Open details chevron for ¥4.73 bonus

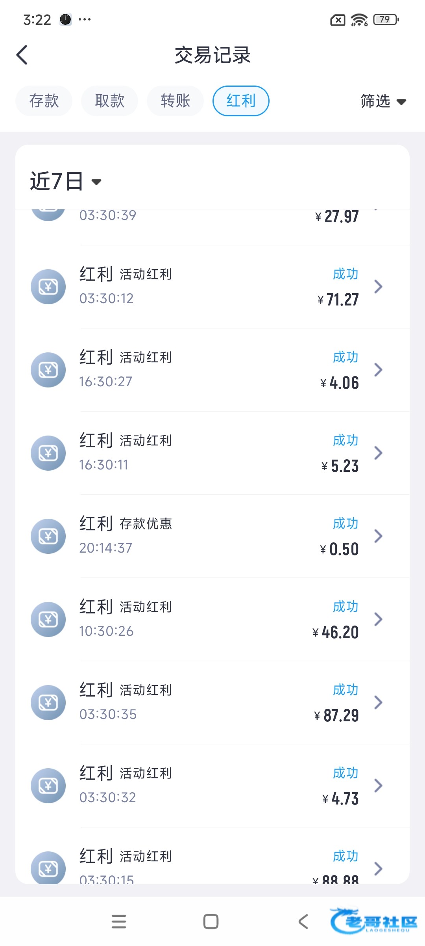click(x=378, y=786)
